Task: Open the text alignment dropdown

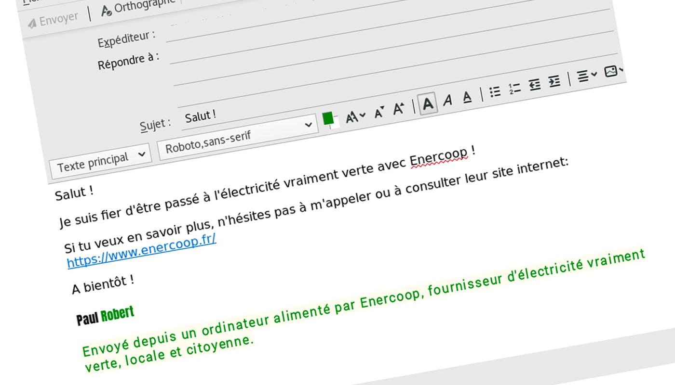Action: pos(587,76)
